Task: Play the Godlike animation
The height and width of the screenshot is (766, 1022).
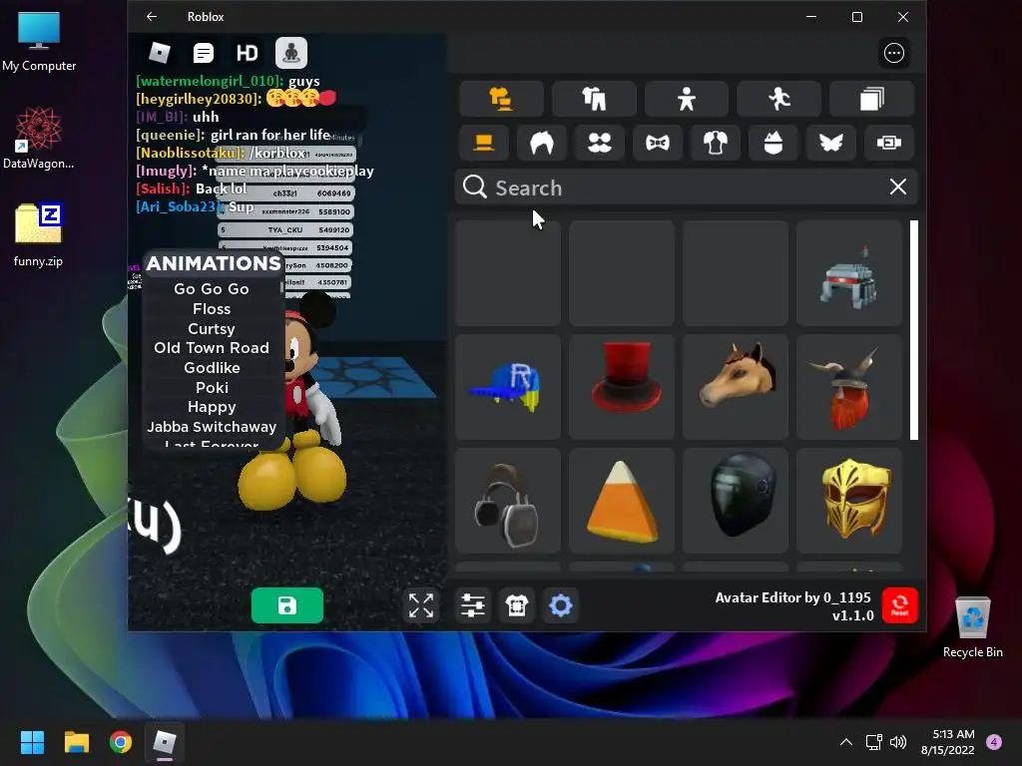Action: pyautogui.click(x=212, y=367)
